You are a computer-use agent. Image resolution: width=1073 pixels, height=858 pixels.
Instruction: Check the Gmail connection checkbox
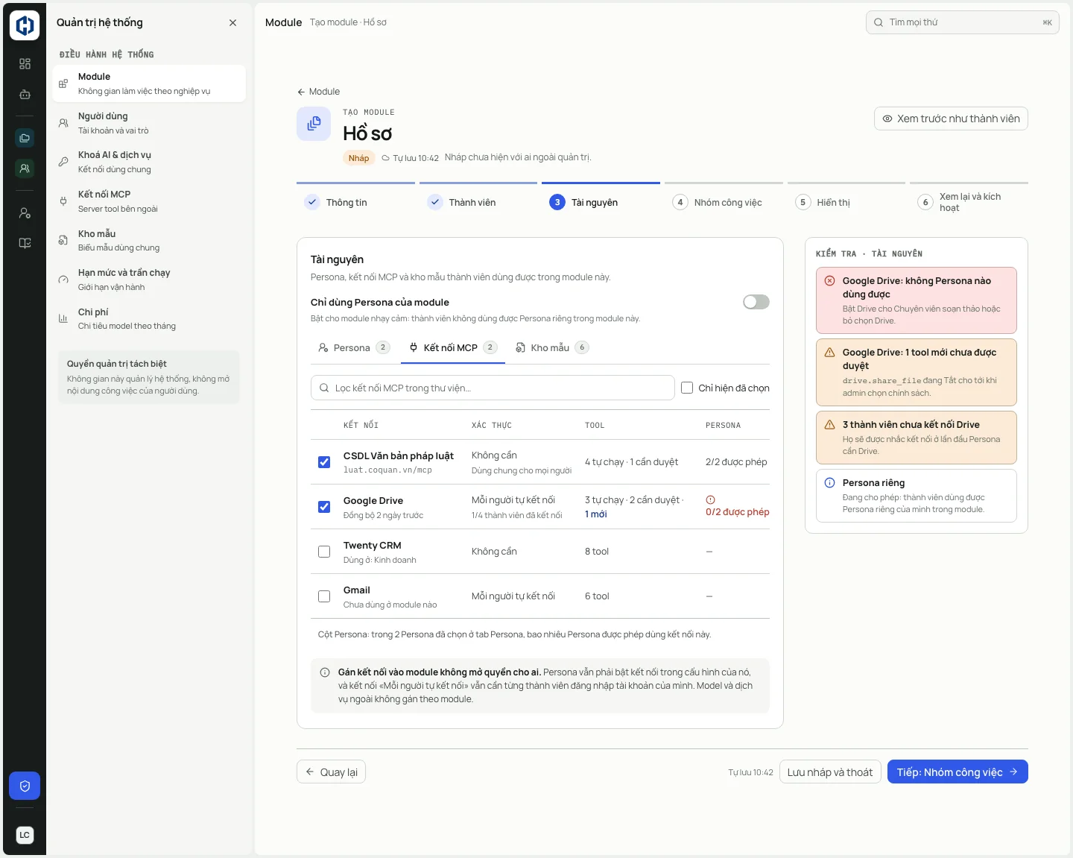click(324, 596)
